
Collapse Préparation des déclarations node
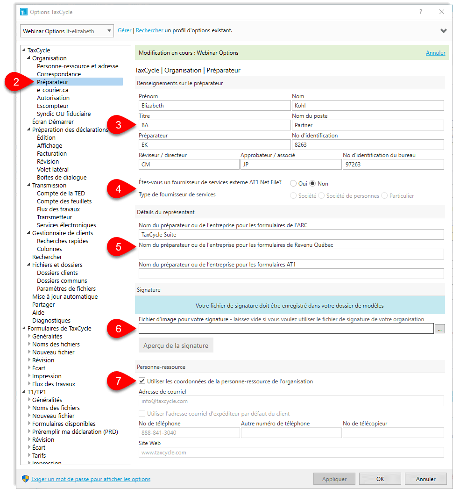pyautogui.click(x=28, y=129)
